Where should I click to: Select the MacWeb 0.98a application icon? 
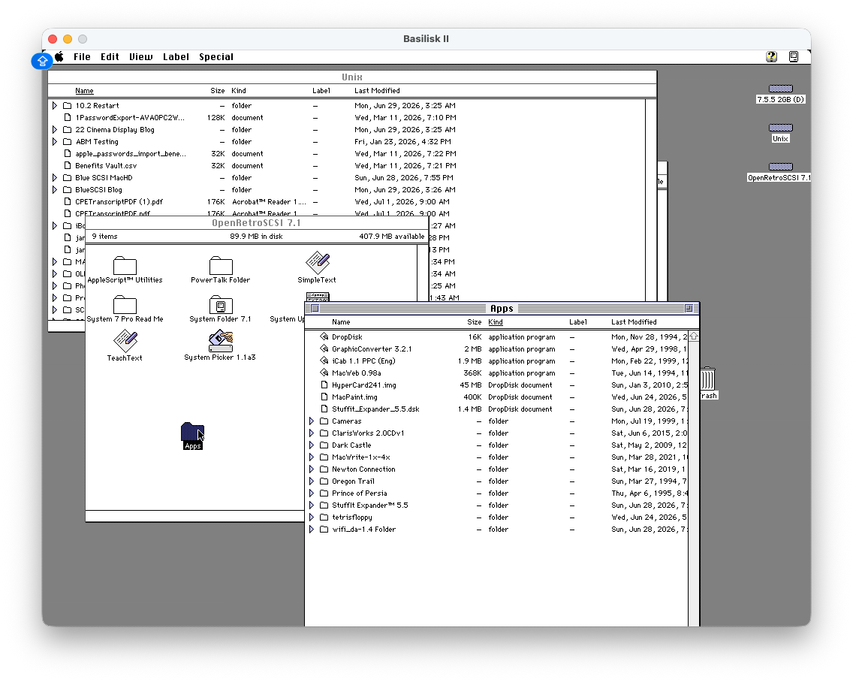pyautogui.click(x=324, y=373)
